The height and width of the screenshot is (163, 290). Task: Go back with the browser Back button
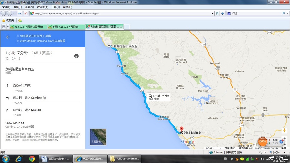point(3,13)
